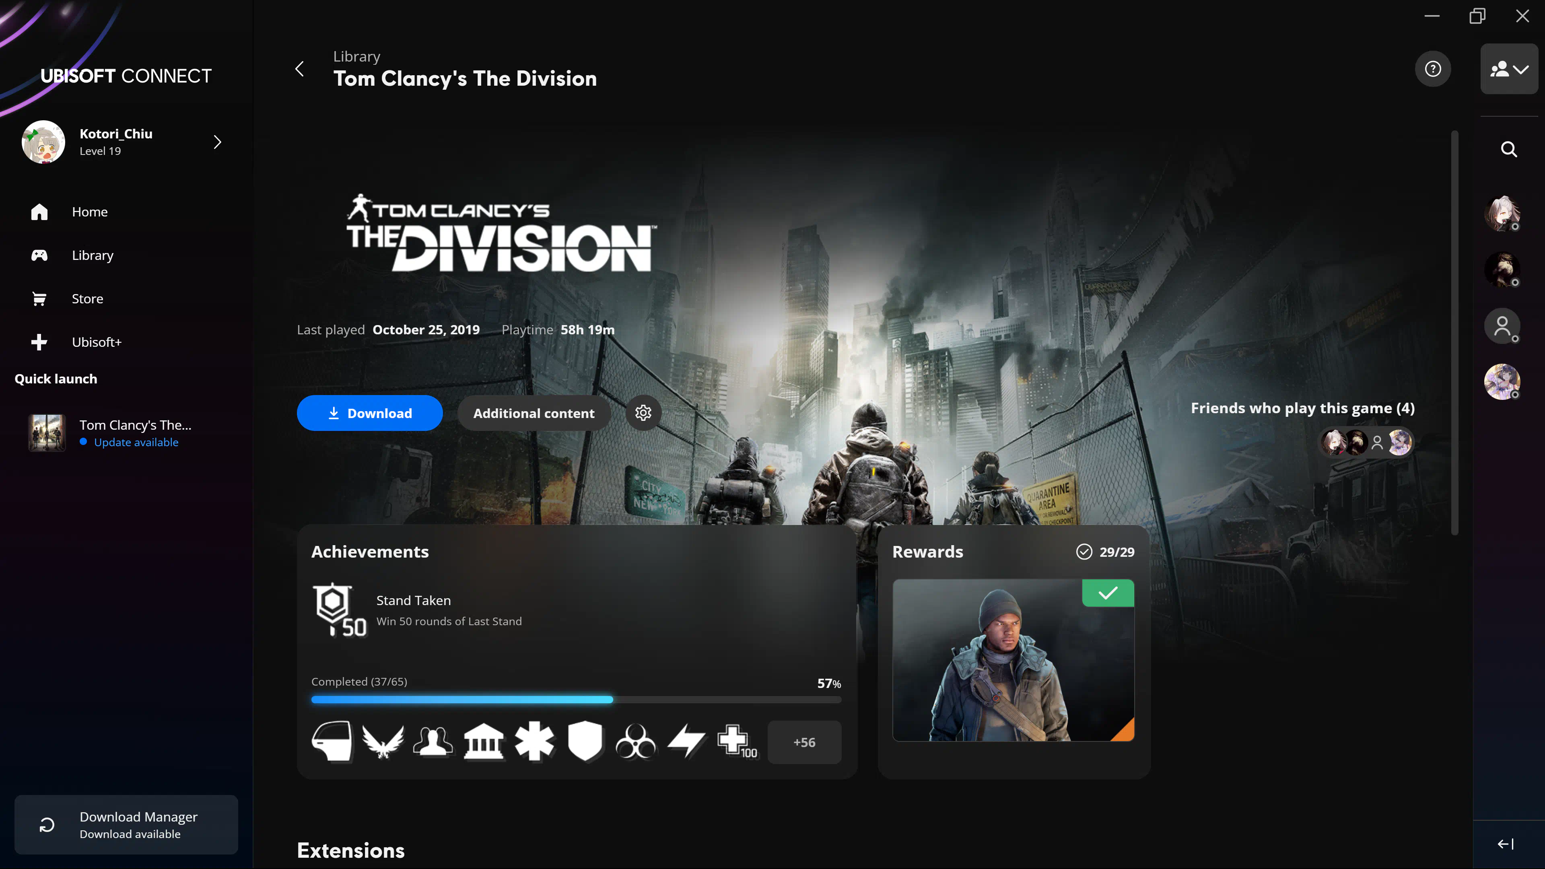Click the shield achievement icon
1545x869 pixels.
585,742
